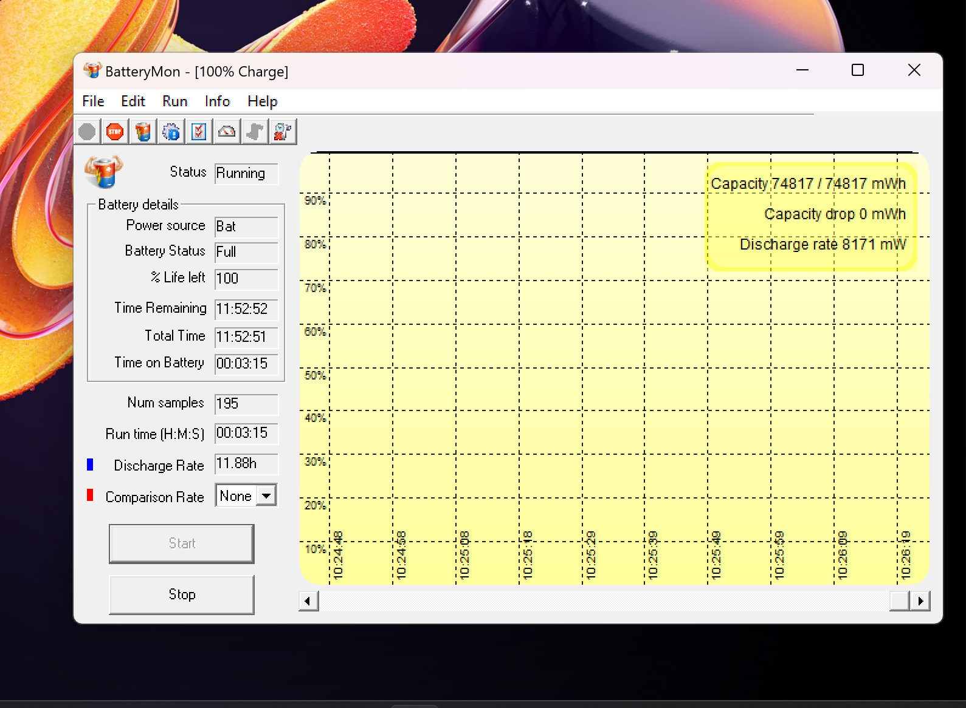Click the gauge meter toolbar icon
The width and height of the screenshot is (966, 708).
pos(227,132)
